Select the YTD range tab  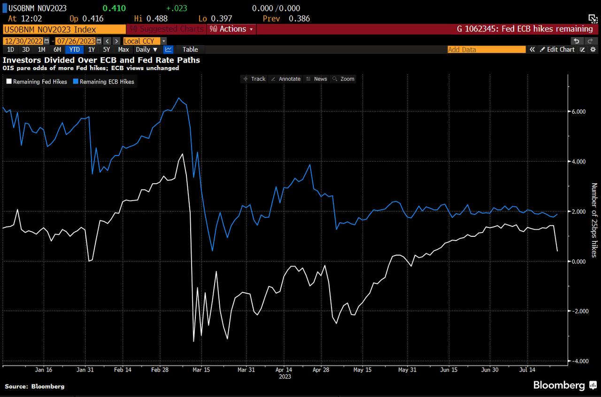click(74, 49)
